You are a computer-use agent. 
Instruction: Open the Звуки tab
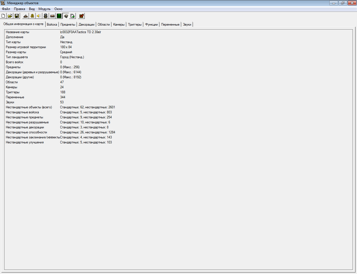(x=187, y=25)
